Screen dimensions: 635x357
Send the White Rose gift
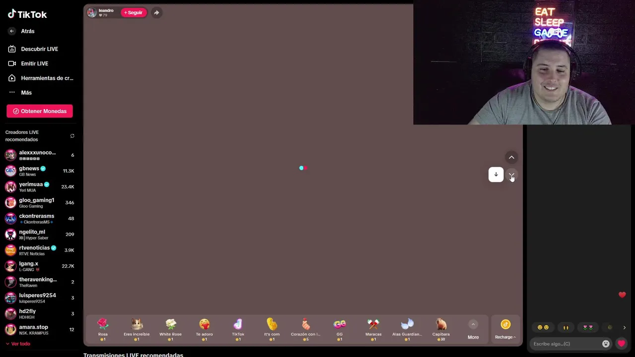(170, 330)
